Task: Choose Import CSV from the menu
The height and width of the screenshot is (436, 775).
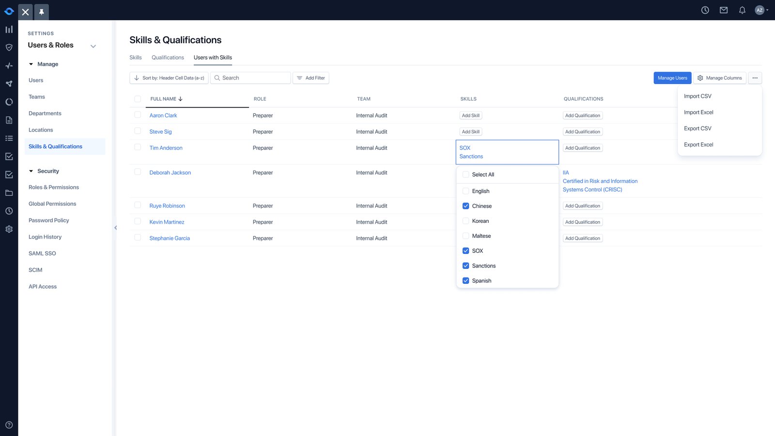Action: 697,96
